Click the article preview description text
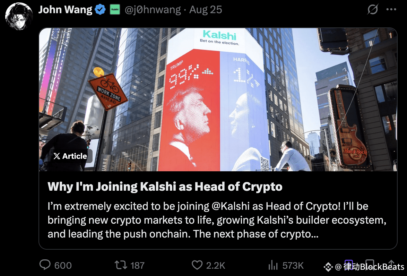Viewport: 407px width, 276px height. tap(217, 220)
